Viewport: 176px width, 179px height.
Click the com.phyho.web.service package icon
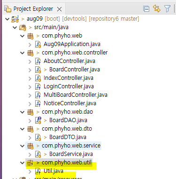(x=30, y=146)
